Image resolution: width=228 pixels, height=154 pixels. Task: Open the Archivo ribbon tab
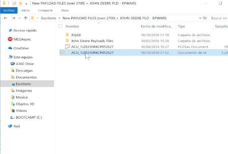pyautogui.click(x=9, y=10)
